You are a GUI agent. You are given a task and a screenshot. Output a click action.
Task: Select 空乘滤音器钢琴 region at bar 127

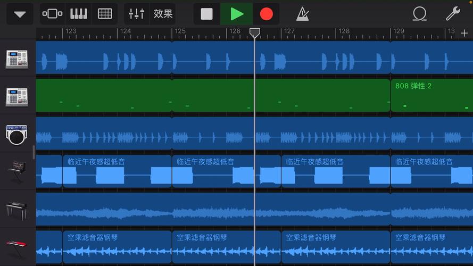tap(335, 247)
